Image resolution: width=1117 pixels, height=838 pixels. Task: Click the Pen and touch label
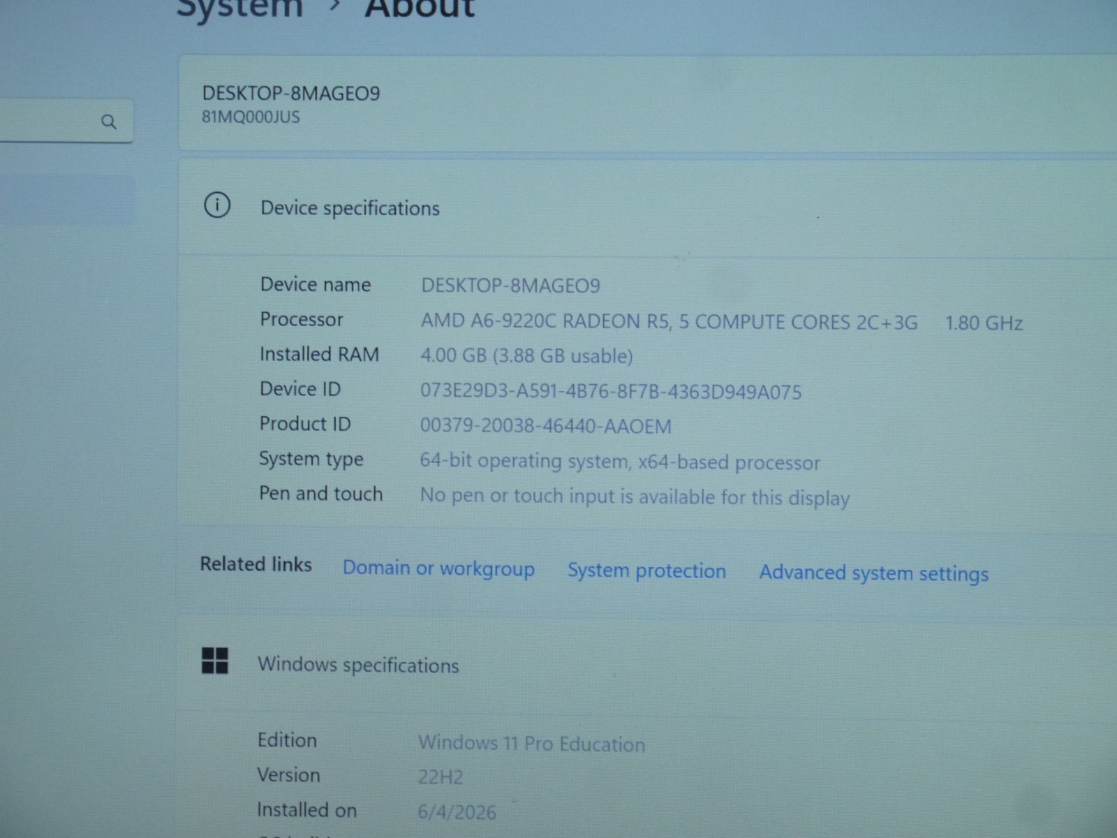point(321,494)
